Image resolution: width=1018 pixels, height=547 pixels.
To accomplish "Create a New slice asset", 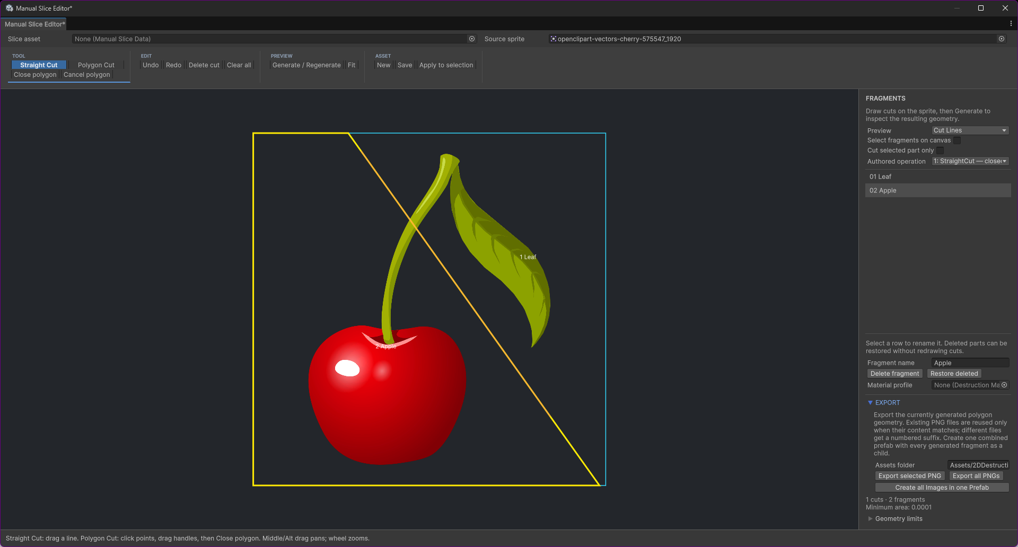I will click(384, 65).
